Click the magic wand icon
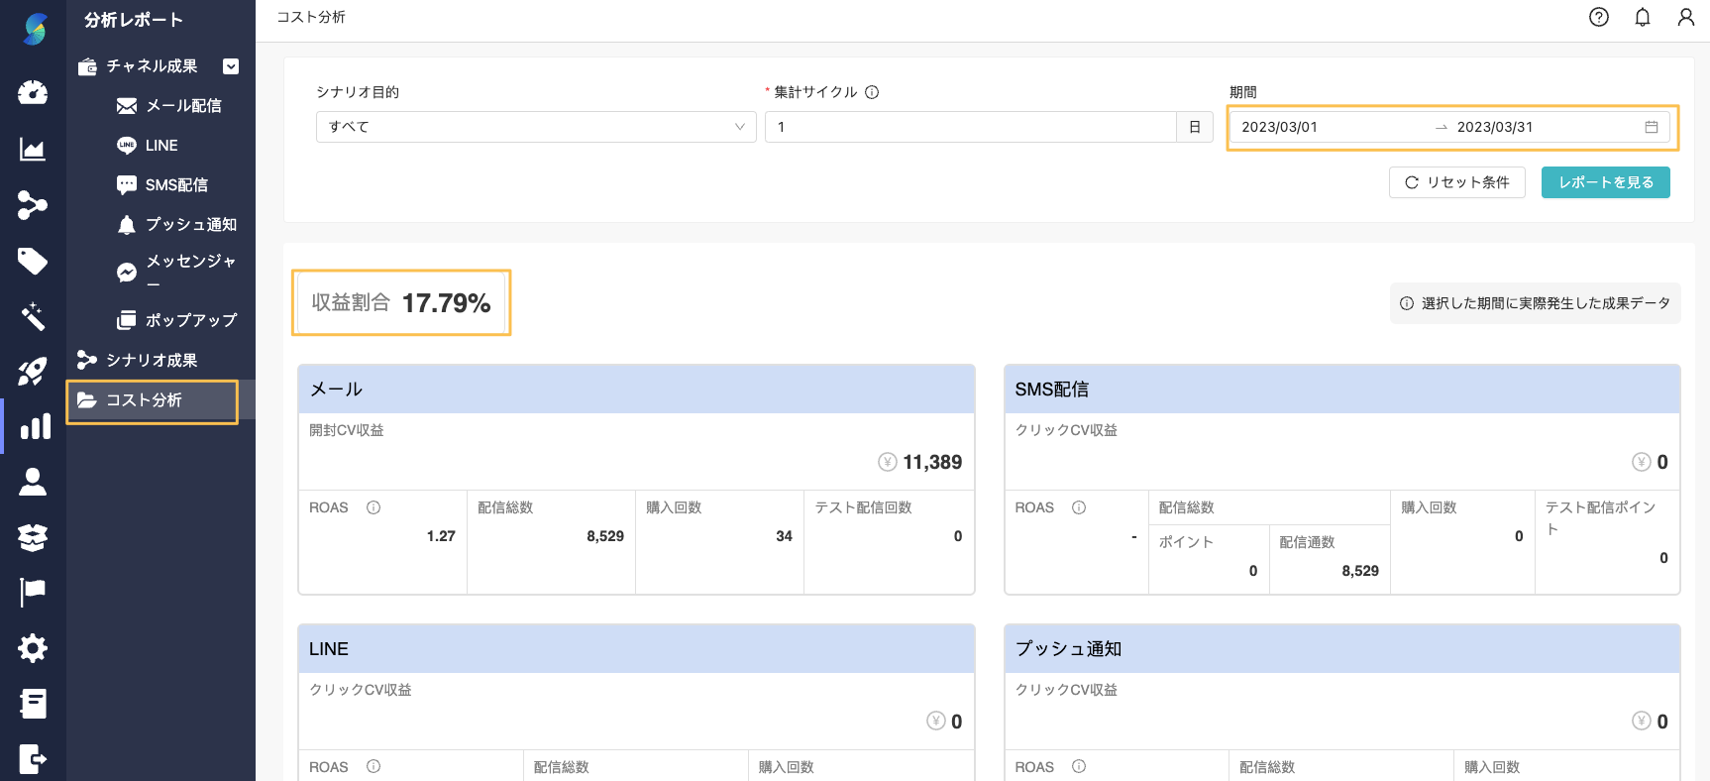1710x781 pixels. [33, 317]
